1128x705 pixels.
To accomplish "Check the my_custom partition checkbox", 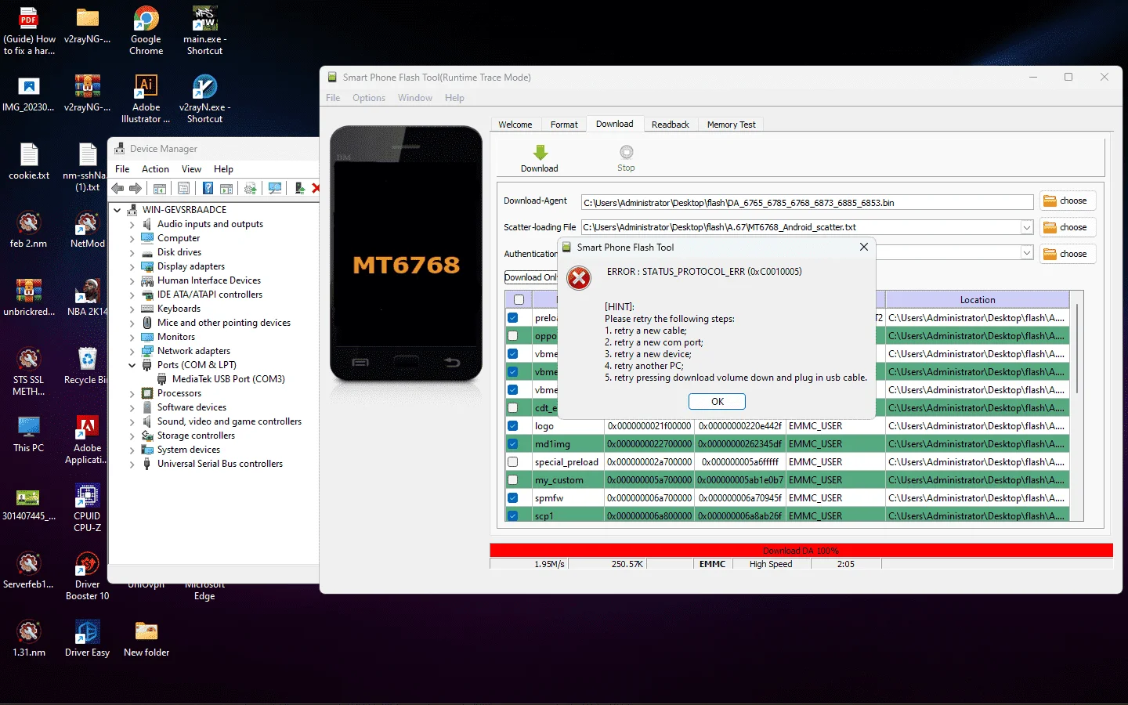I will 513,480.
